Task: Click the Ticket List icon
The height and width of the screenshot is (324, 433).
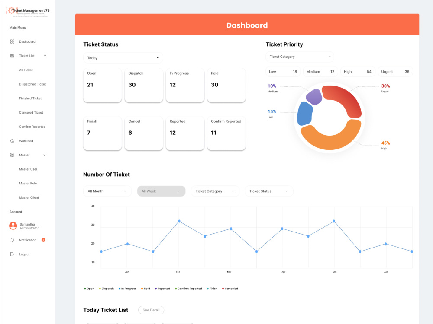Action: point(12,56)
